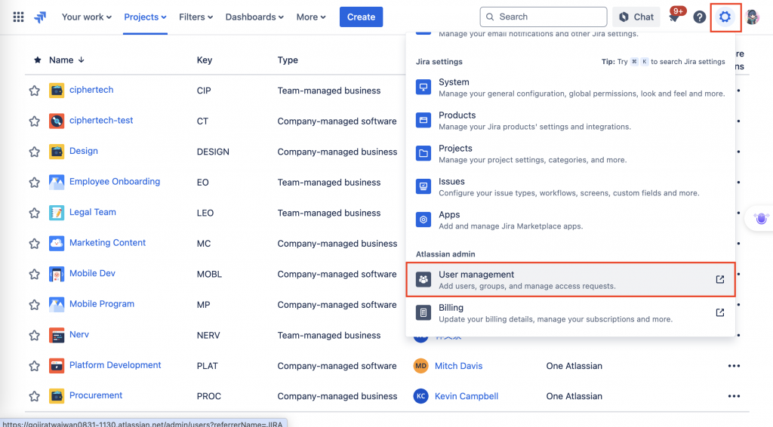Expand the Your work dropdown
This screenshot has height=427, width=773.
pyautogui.click(x=86, y=17)
